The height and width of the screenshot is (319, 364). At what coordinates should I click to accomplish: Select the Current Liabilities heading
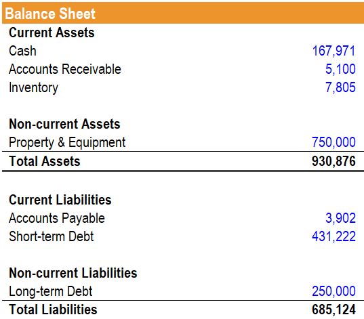[x=60, y=200]
